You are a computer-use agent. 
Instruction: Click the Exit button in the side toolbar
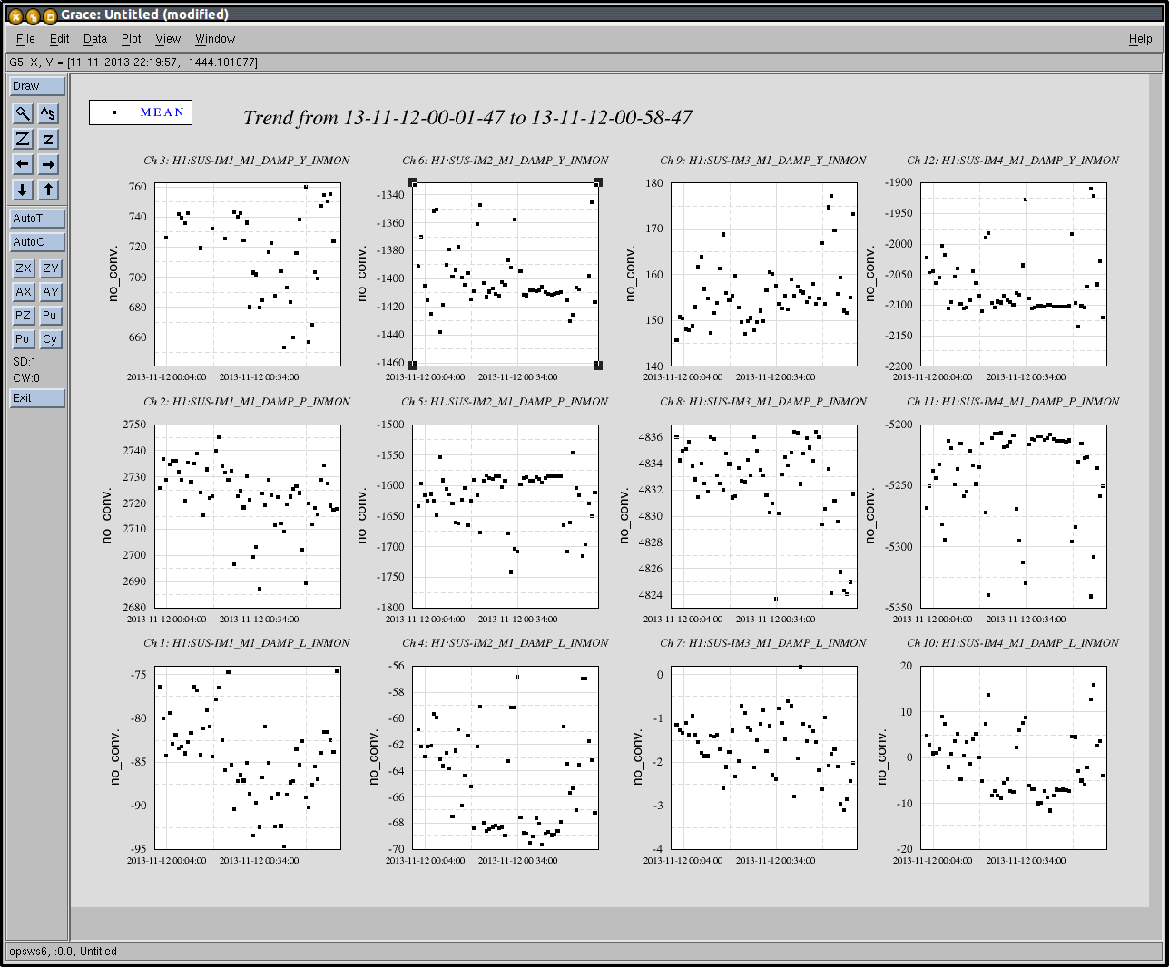[x=37, y=398]
